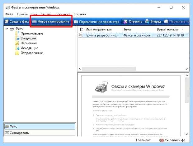Switch to the Факс view at bottom
The height and width of the screenshot is (146, 193).
tap(40, 126)
